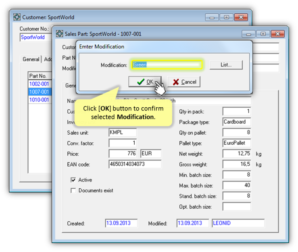Screen dimensions: 298x252
Task: Click the empty Opt. batch size field
Action: coord(237,206)
